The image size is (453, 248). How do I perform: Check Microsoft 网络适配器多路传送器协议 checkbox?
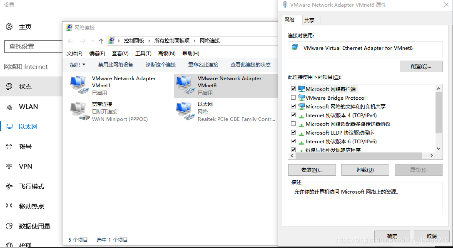click(293, 124)
